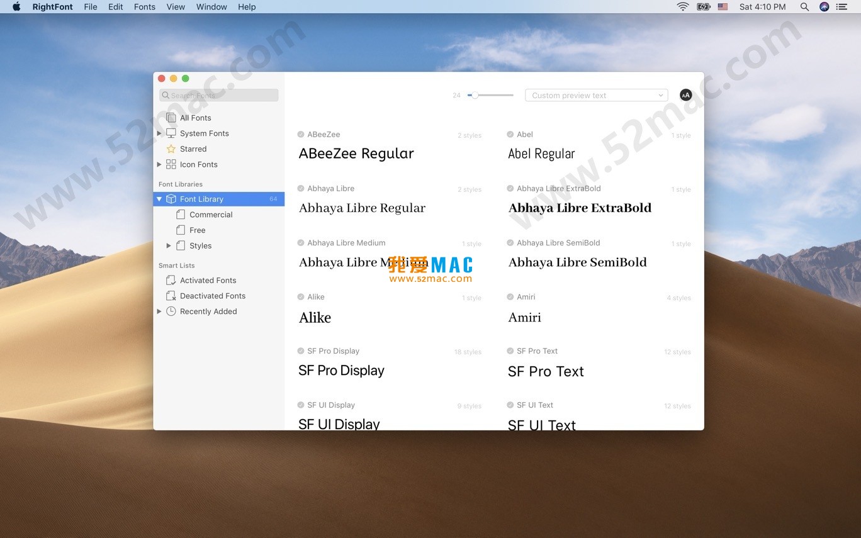
Task: Open the View menu
Action: point(176,7)
